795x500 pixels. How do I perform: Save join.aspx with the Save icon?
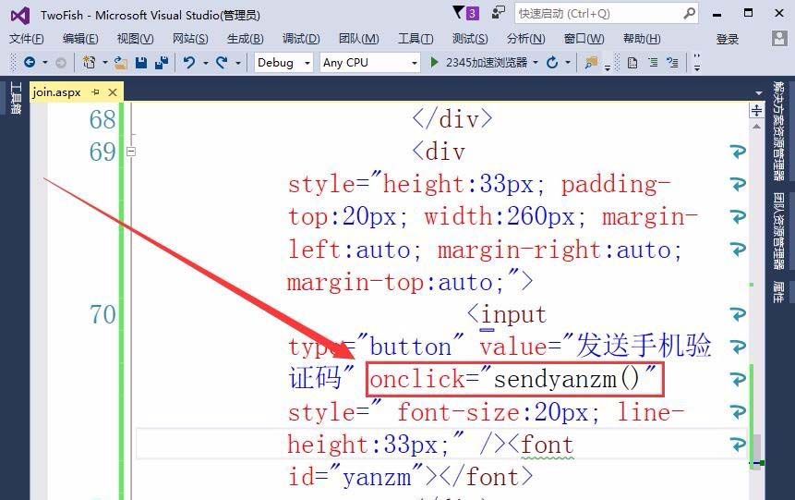coord(141,63)
